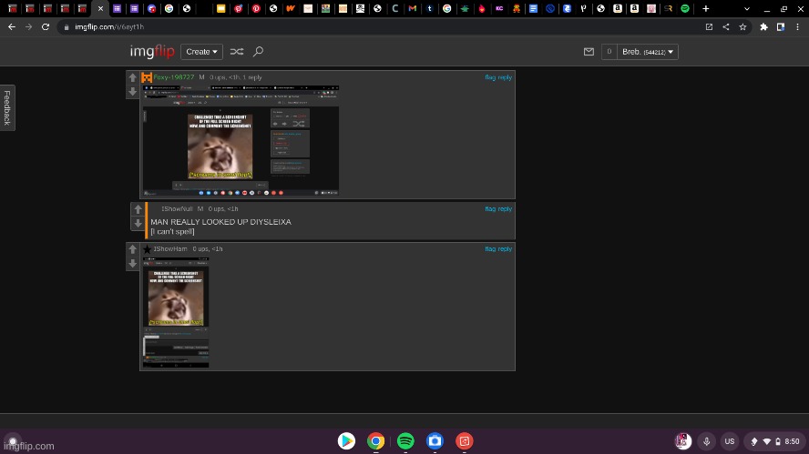Open the Foxy-198727 username profile link
Image resolution: width=809 pixels, height=454 pixels.
click(173, 77)
